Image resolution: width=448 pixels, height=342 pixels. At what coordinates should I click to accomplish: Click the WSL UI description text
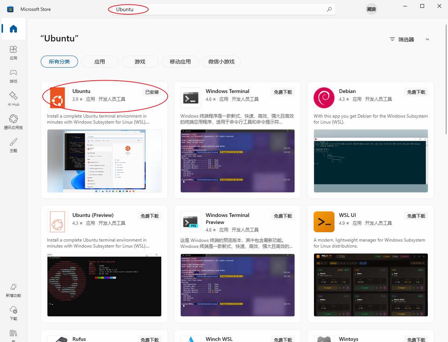[369, 243]
